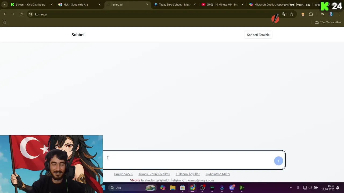This screenshot has width=344, height=193.
Task: Bookmark this page with the star icon
Action: coord(292,14)
